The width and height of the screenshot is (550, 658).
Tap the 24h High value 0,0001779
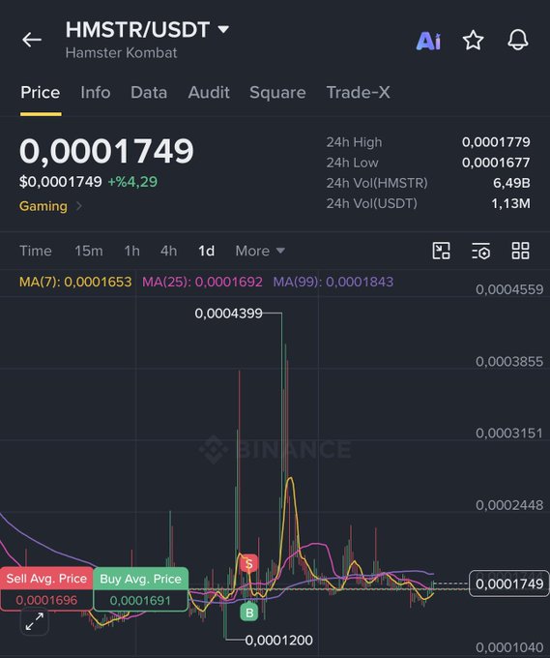click(496, 142)
